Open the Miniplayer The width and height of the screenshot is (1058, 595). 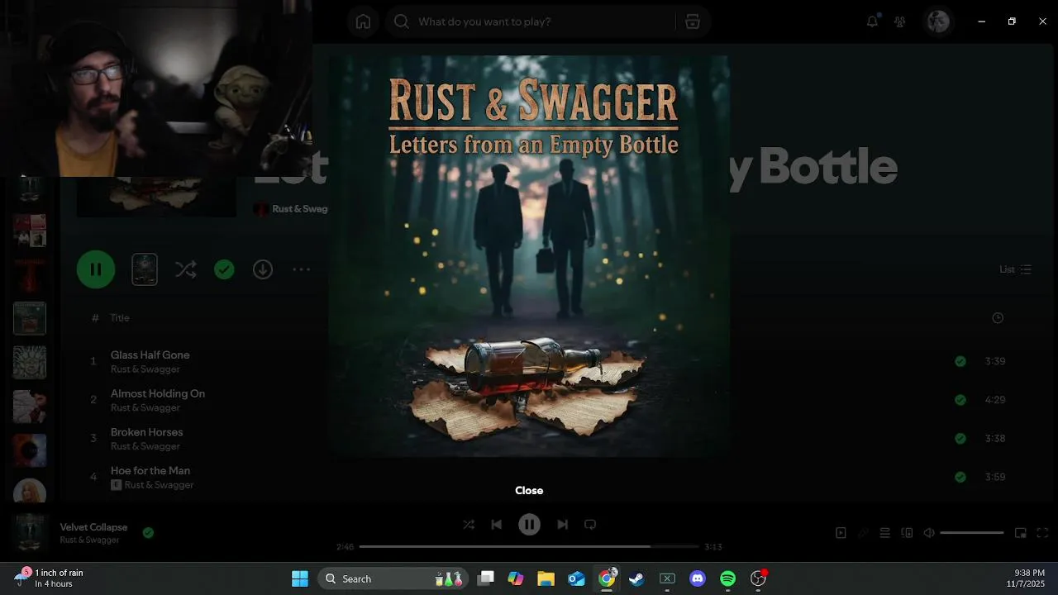coord(1021,533)
